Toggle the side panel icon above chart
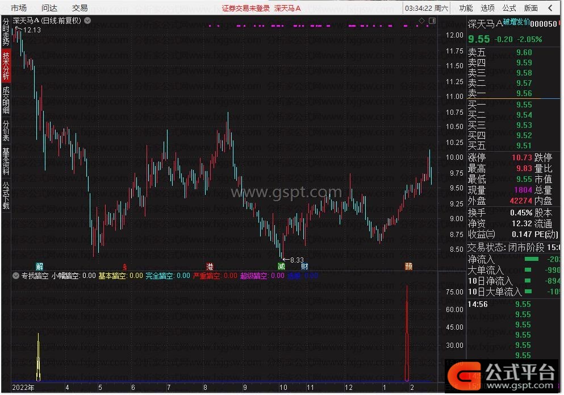Viewport: 564px width, 395px height. tap(432, 21)
